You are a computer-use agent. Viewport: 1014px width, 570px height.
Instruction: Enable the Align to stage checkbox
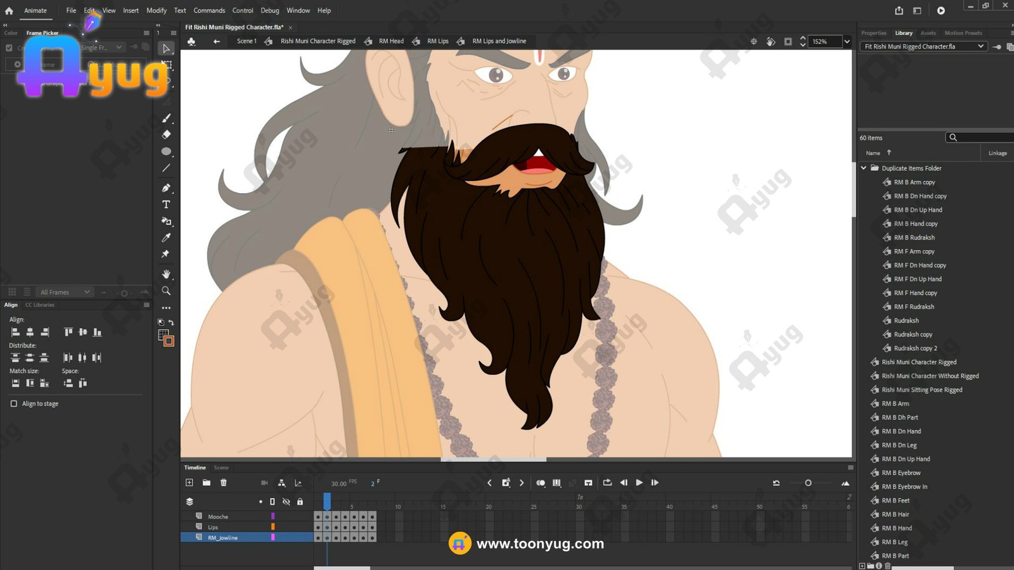(14, 403)
